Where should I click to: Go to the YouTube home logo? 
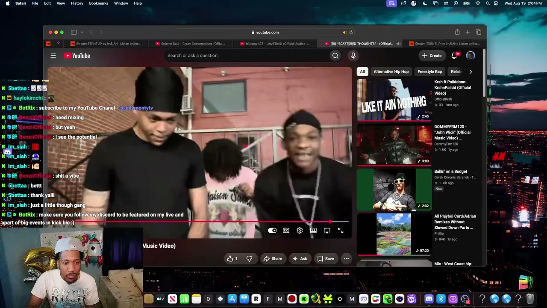(x=77, y=56)
